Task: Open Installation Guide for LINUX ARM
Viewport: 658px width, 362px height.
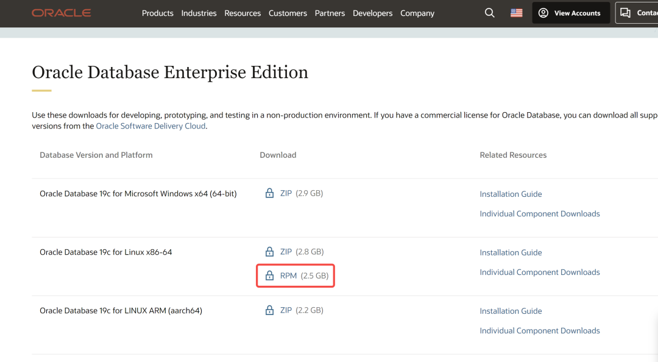Action: (511, 311)
